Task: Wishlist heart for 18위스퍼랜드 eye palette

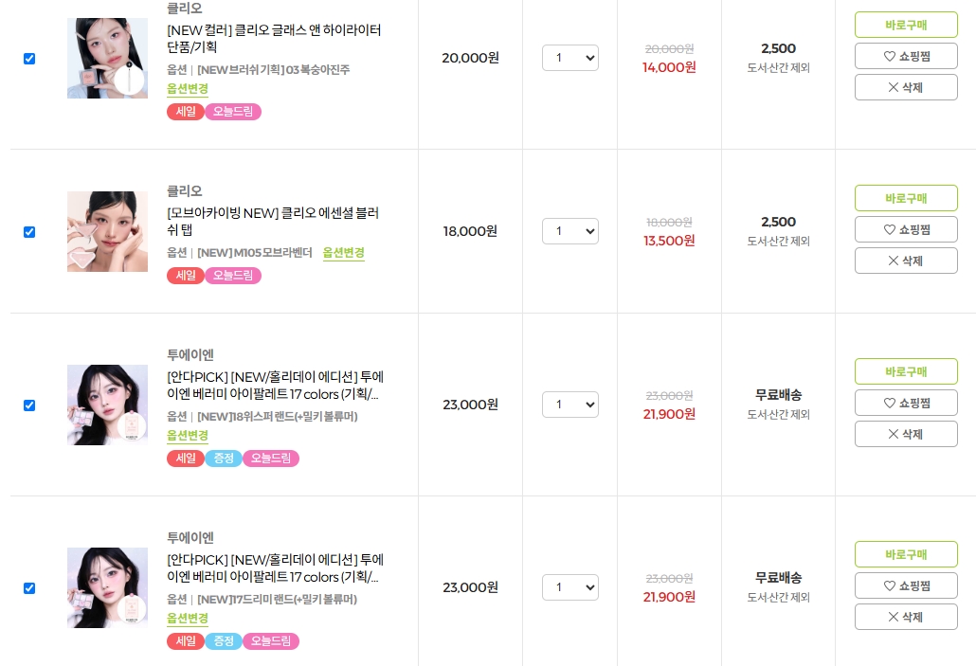Action: pyautogui.click(x=906, y=403)
